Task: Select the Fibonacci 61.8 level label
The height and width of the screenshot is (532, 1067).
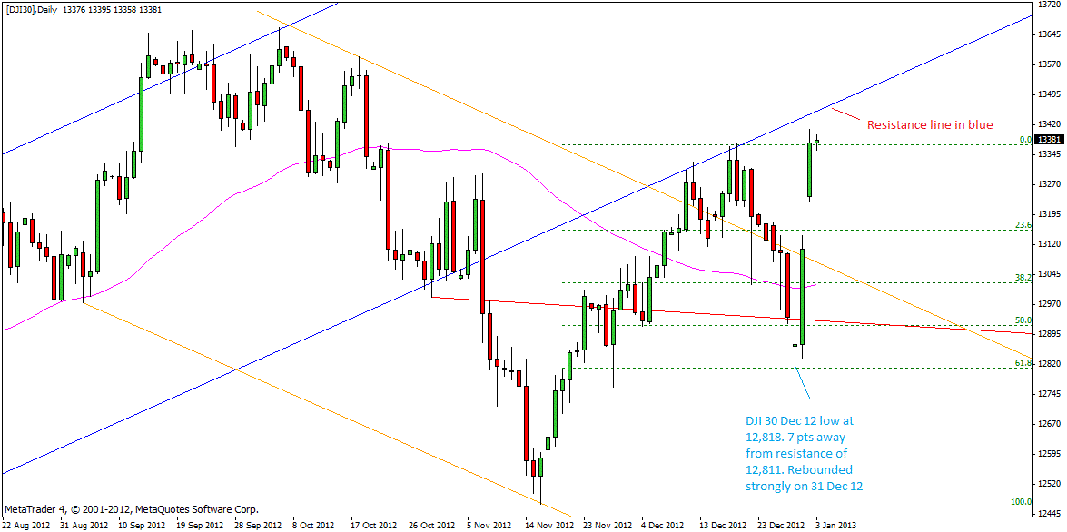Action: point(1023,362)
